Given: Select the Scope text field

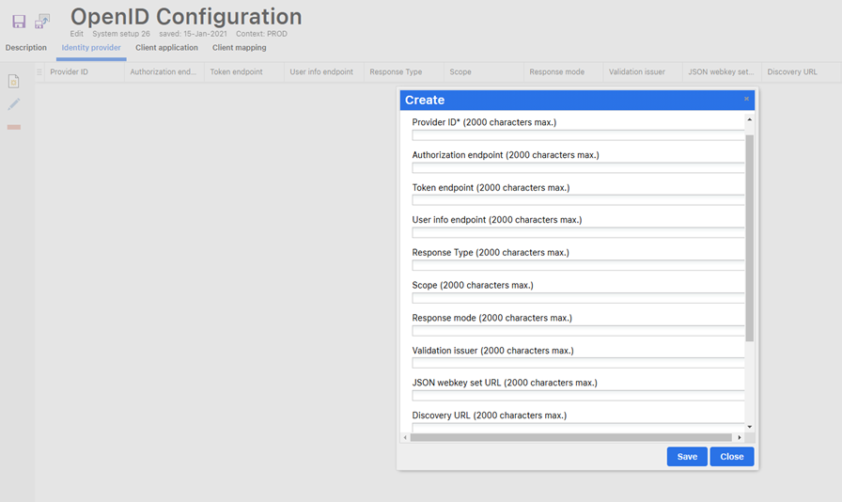Looking at the screenshot, I should 578,298.
